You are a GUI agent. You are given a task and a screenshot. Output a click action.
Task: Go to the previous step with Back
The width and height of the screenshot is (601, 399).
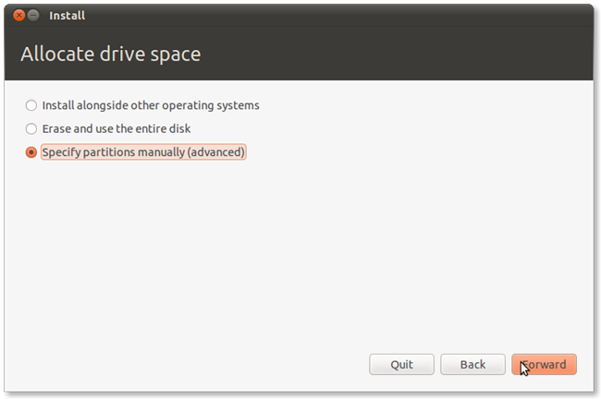click(472, 364)
